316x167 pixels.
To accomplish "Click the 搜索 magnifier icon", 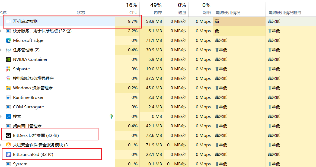I will 8,116.
